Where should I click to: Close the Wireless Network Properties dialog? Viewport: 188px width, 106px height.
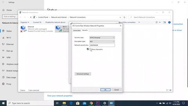120,26
